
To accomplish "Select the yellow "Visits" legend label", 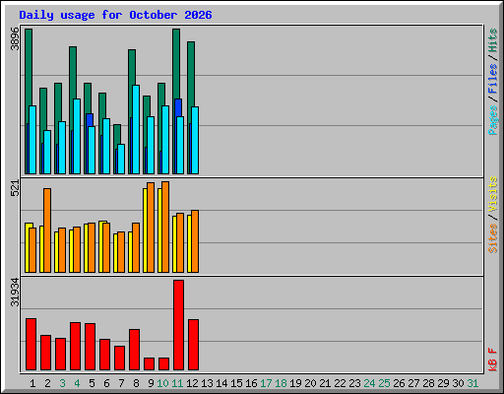I will click(493, 194).
